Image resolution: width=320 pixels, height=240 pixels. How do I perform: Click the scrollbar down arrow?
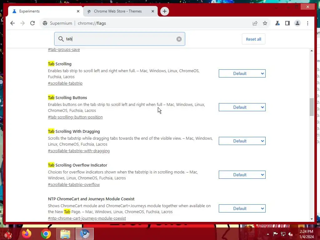point(312,219)
